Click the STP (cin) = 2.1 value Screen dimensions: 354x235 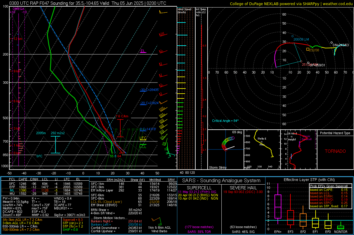pos(73,223)
